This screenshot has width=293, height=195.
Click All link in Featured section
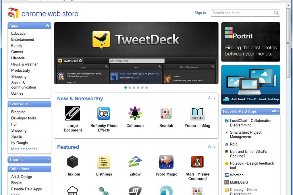coord(211,147)
